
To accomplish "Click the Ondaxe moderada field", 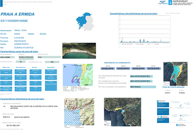I will point(26,57).
